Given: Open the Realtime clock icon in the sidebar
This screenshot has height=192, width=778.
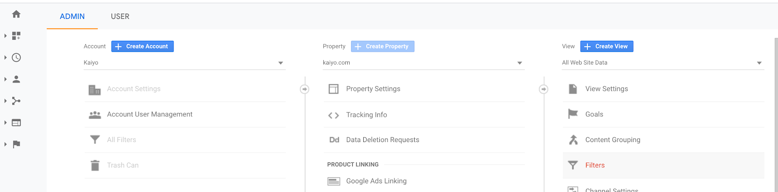Looking at the screenshot, I should (16, 57).
